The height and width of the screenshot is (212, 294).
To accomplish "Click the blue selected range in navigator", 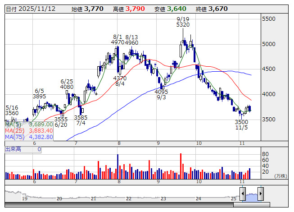I will [x=251, y=198].
